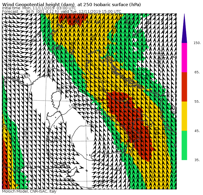Click the '55.' legend value
Image resolution: width=203 pixels, height=195 pixels.
tap(198, 102)
